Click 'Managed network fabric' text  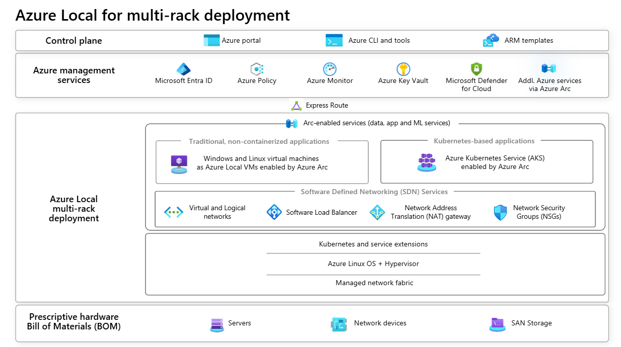click(x=374, y=283)
